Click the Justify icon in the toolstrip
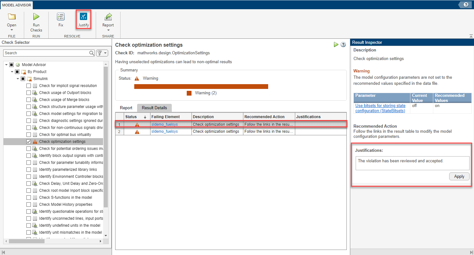The width and height of the screenshot is (474, 255). [x=83, y=17]
